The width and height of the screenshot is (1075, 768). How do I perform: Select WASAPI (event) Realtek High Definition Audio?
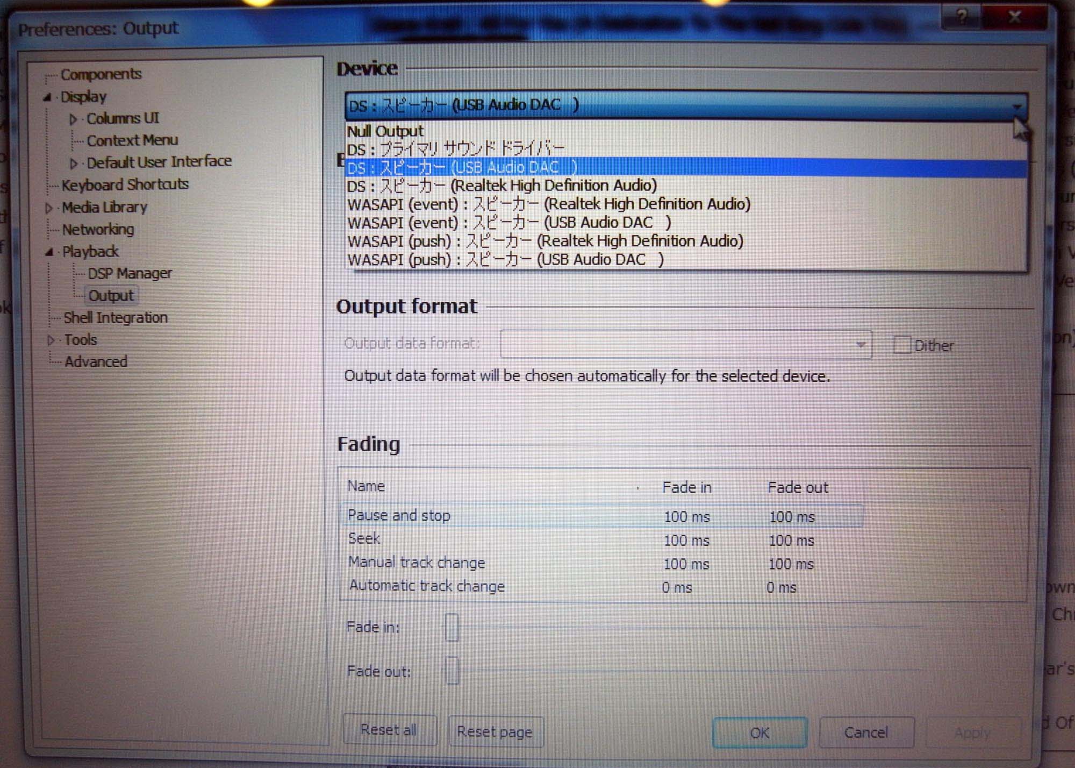point(686,204)
